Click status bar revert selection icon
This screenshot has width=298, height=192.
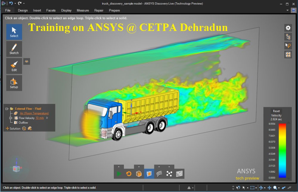pos(238,188)
